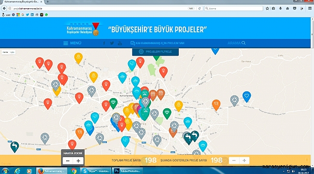Switch to Adobe Photoshop in the taskbar
Screen dimensions: 314x174
click(x=128, y=171)
